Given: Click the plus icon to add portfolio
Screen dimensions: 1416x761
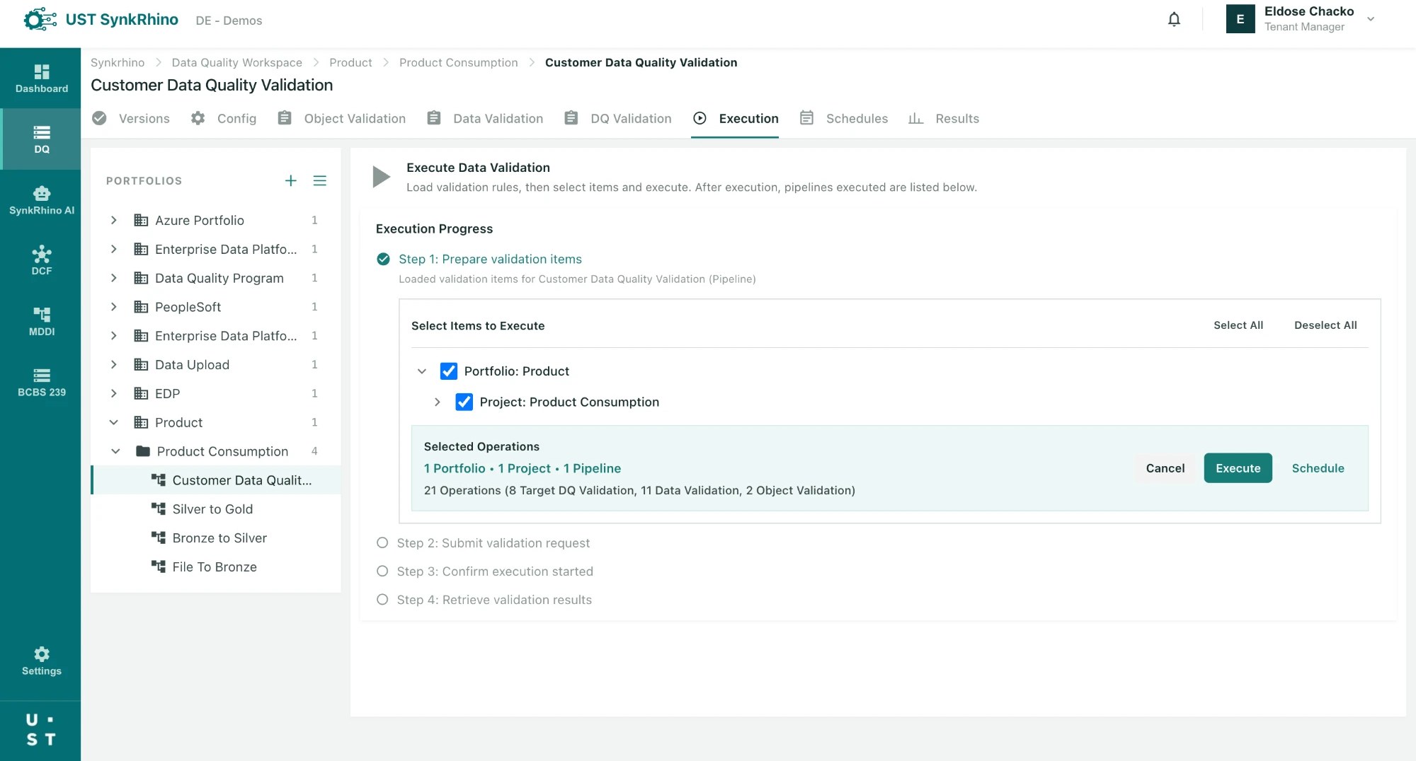Looking at the screenshot, I should tap(290, 181).
